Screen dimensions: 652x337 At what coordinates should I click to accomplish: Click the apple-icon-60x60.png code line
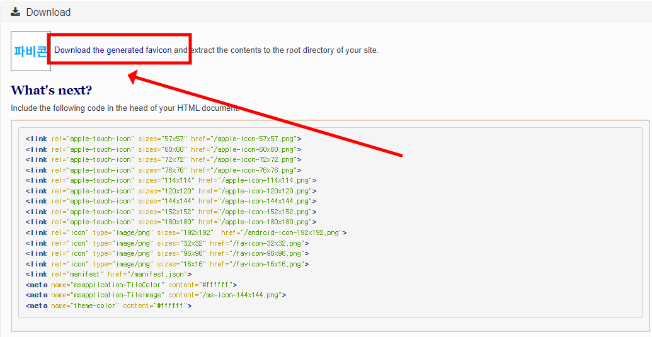click(163, 149)
